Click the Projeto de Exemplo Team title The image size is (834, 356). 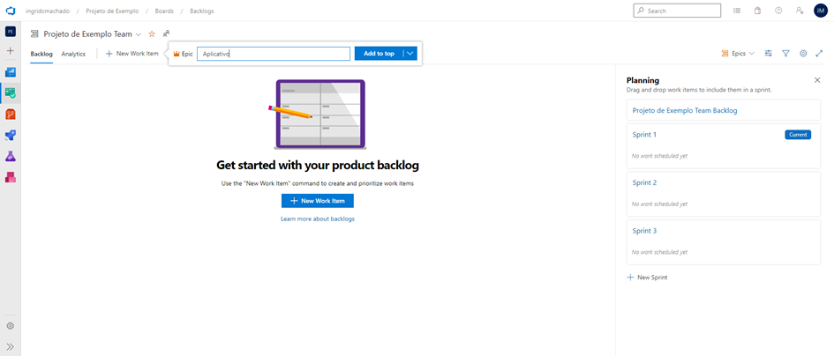(87, 34)
